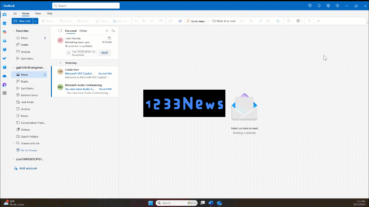Click the Reply all icon in toolbar
The image size is (369, 207).
[x=144, y=21]
